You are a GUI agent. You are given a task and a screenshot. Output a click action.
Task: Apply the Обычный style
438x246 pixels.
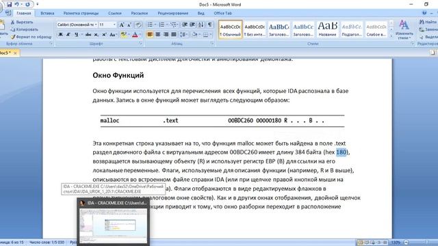click(x=231, y=29)
